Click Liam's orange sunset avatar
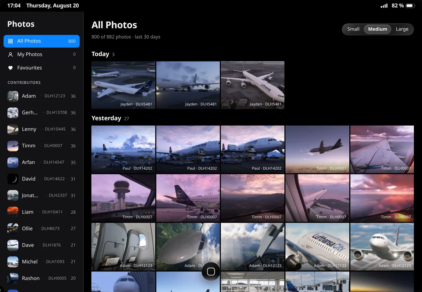Screen dimensions: 422x292 coord(13,212)
